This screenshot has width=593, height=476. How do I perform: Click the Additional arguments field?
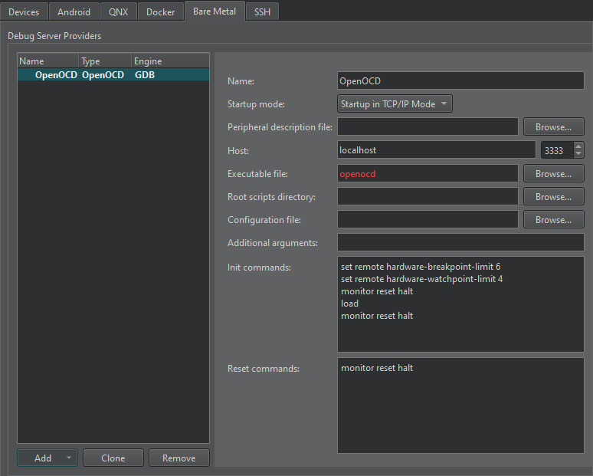(x=460, y=243)
